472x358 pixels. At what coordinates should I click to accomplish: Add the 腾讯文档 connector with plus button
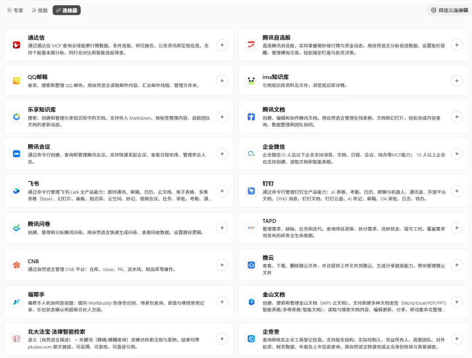pyautogui.click(x=457, y=117)
